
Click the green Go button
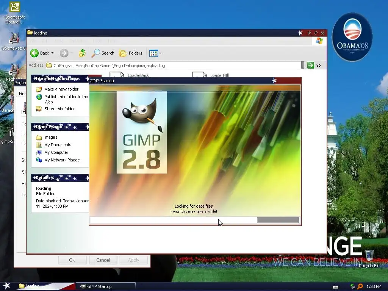tap(314, 65)
